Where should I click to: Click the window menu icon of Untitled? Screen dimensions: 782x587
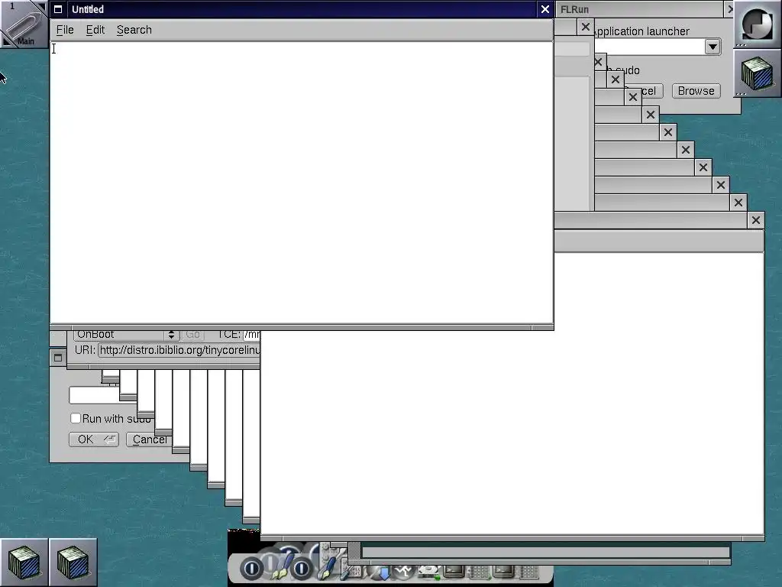[x=58, y=9]
